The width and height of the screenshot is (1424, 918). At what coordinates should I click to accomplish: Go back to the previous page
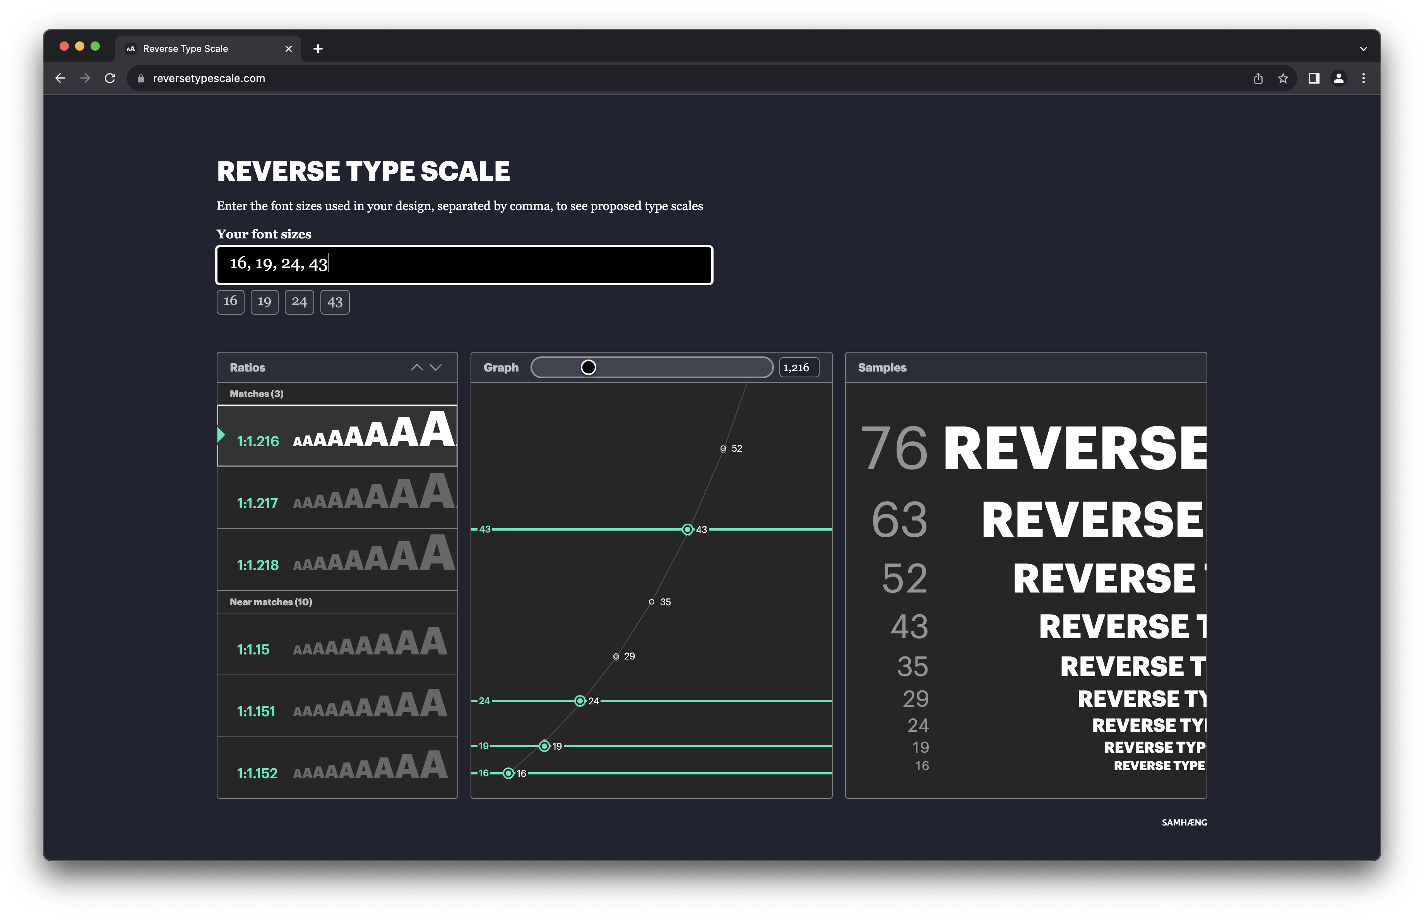(60, 78)
